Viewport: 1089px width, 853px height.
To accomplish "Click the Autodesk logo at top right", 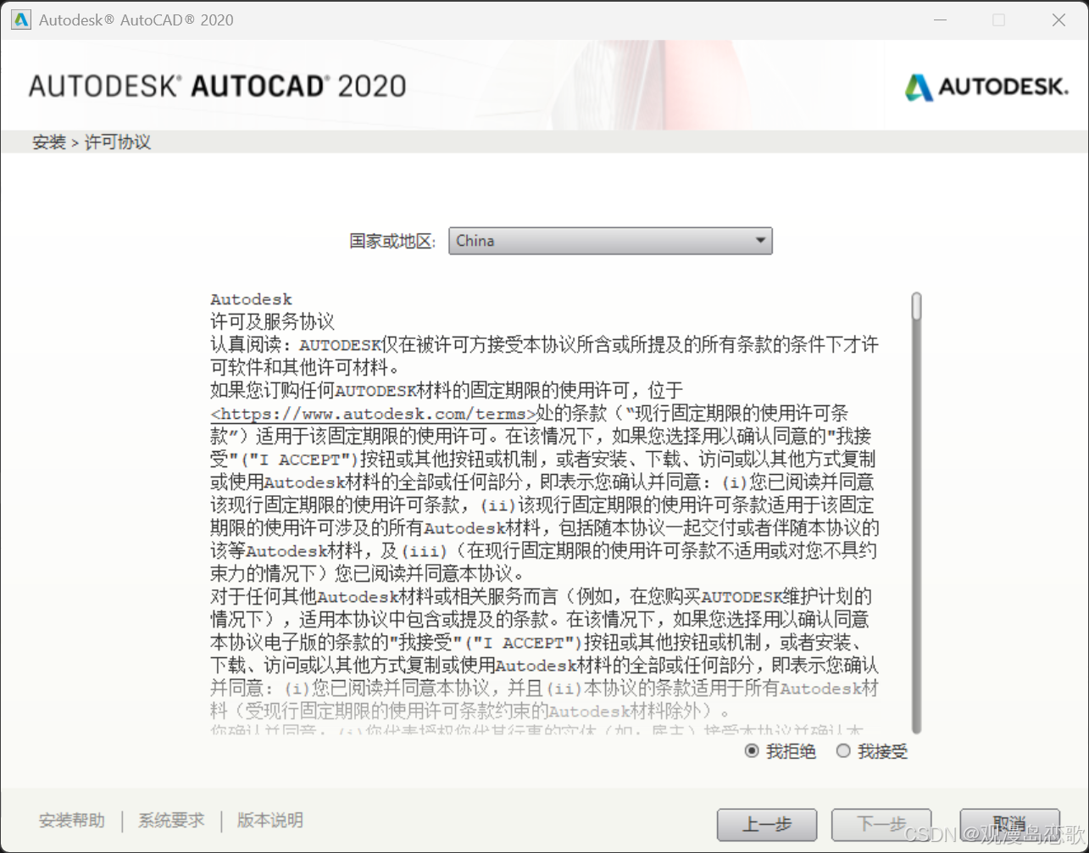I will (x=986, y=86).
